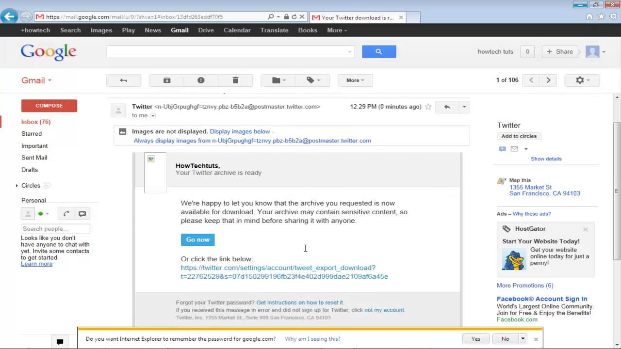Click the 'Search people' input field

pos(55,229)
